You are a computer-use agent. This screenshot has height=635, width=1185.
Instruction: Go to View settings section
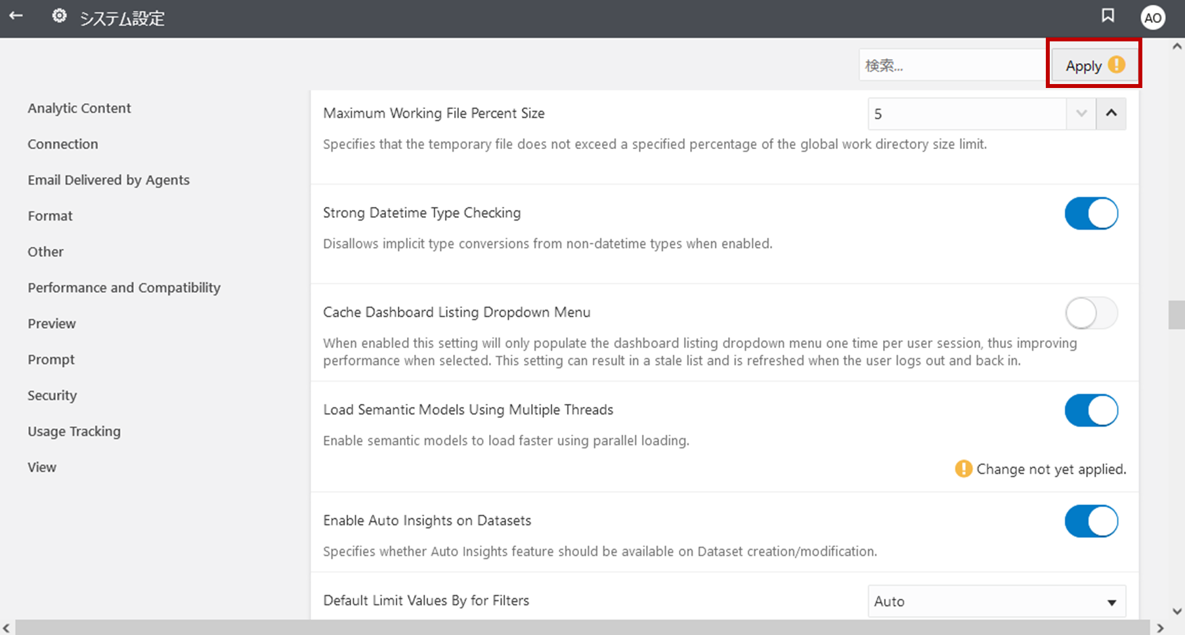42,468
